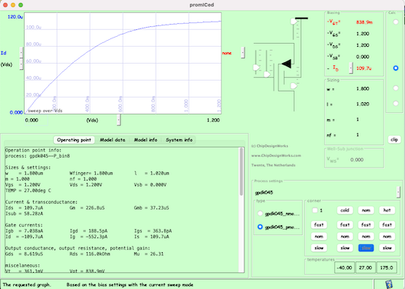Click the red VGT value 838.9m
This screenshot has width=405, height=289.
(x=364, y=22)
